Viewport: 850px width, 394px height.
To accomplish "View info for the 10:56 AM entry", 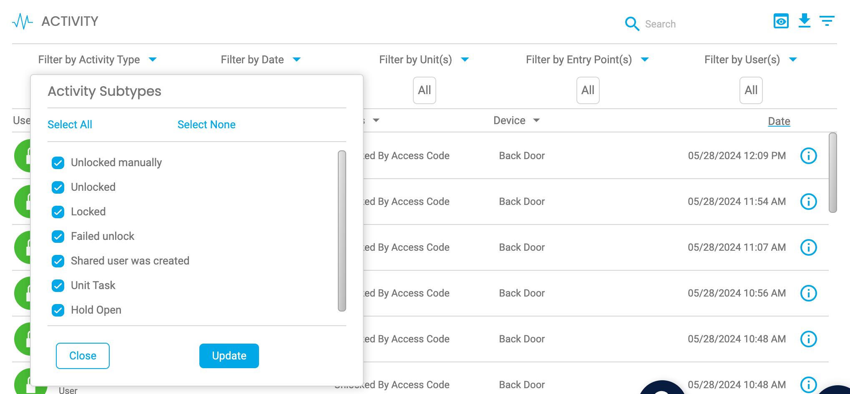I will [808, 293].
